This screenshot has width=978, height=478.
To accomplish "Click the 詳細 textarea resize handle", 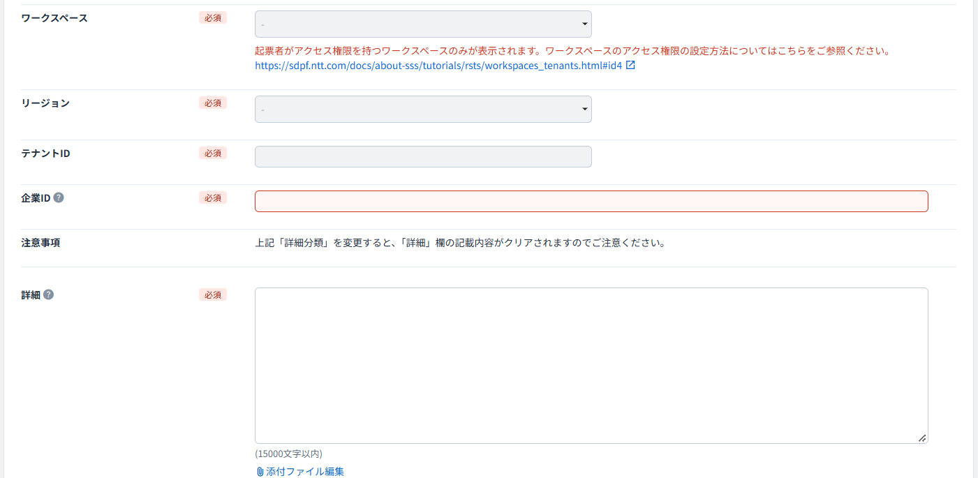I will pyautogui.click(x=922, y=438).
